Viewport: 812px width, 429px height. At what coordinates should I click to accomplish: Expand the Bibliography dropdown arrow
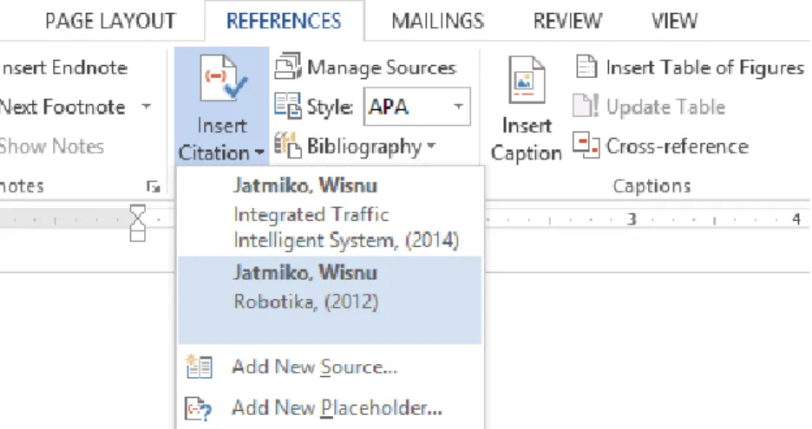431,146
